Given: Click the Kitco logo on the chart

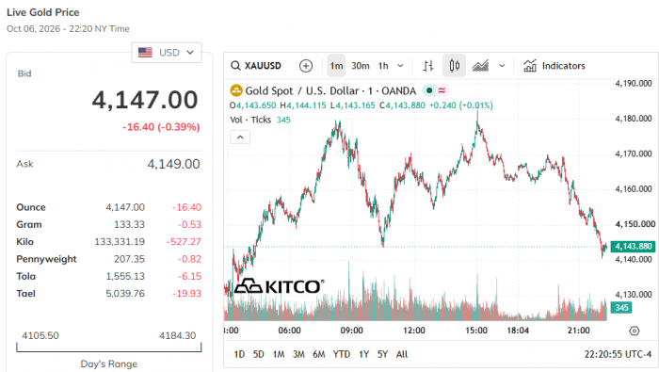Looking at the screenshot, I should [279, 286].
